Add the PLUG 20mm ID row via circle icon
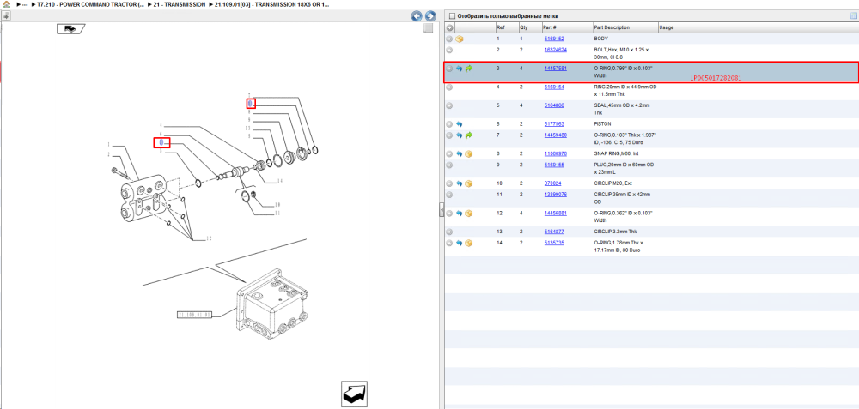 coord(449,165)
